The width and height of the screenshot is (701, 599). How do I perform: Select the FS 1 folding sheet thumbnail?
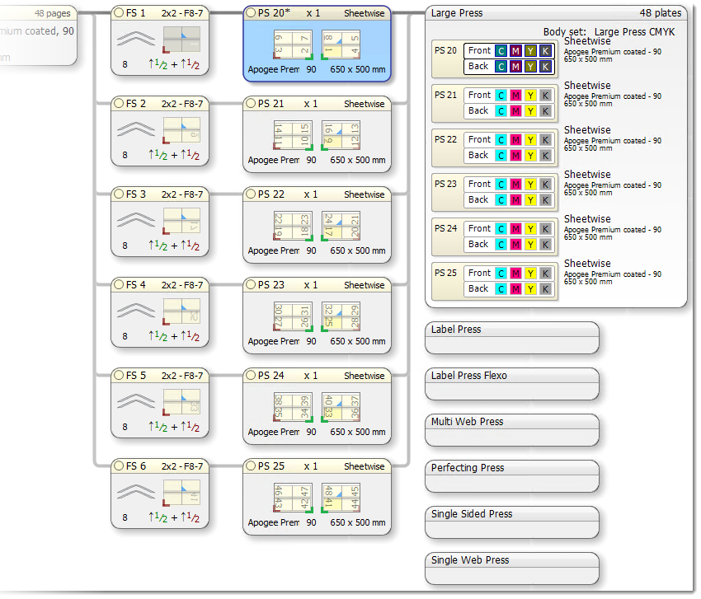tap(181, 40)
